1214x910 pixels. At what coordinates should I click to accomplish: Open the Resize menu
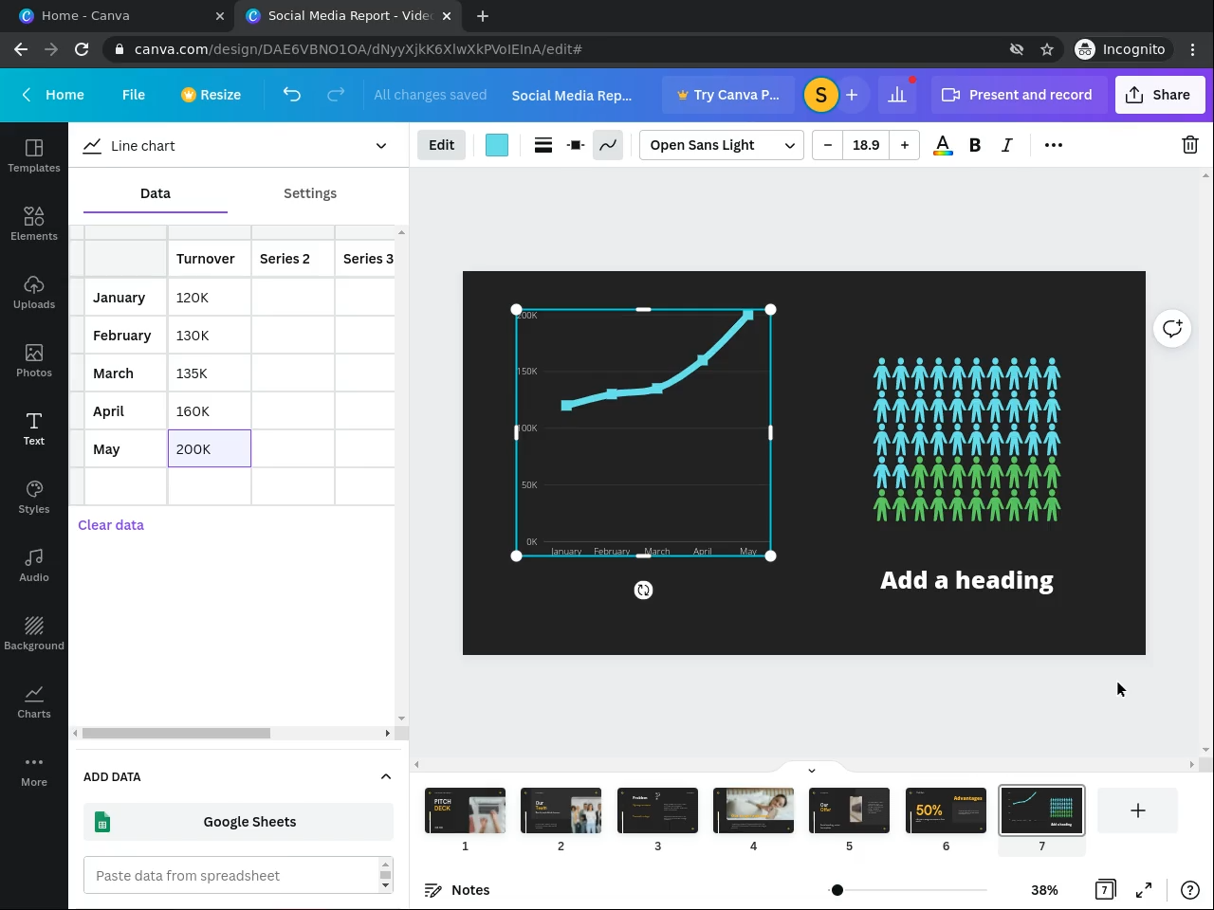pos(211,95)
